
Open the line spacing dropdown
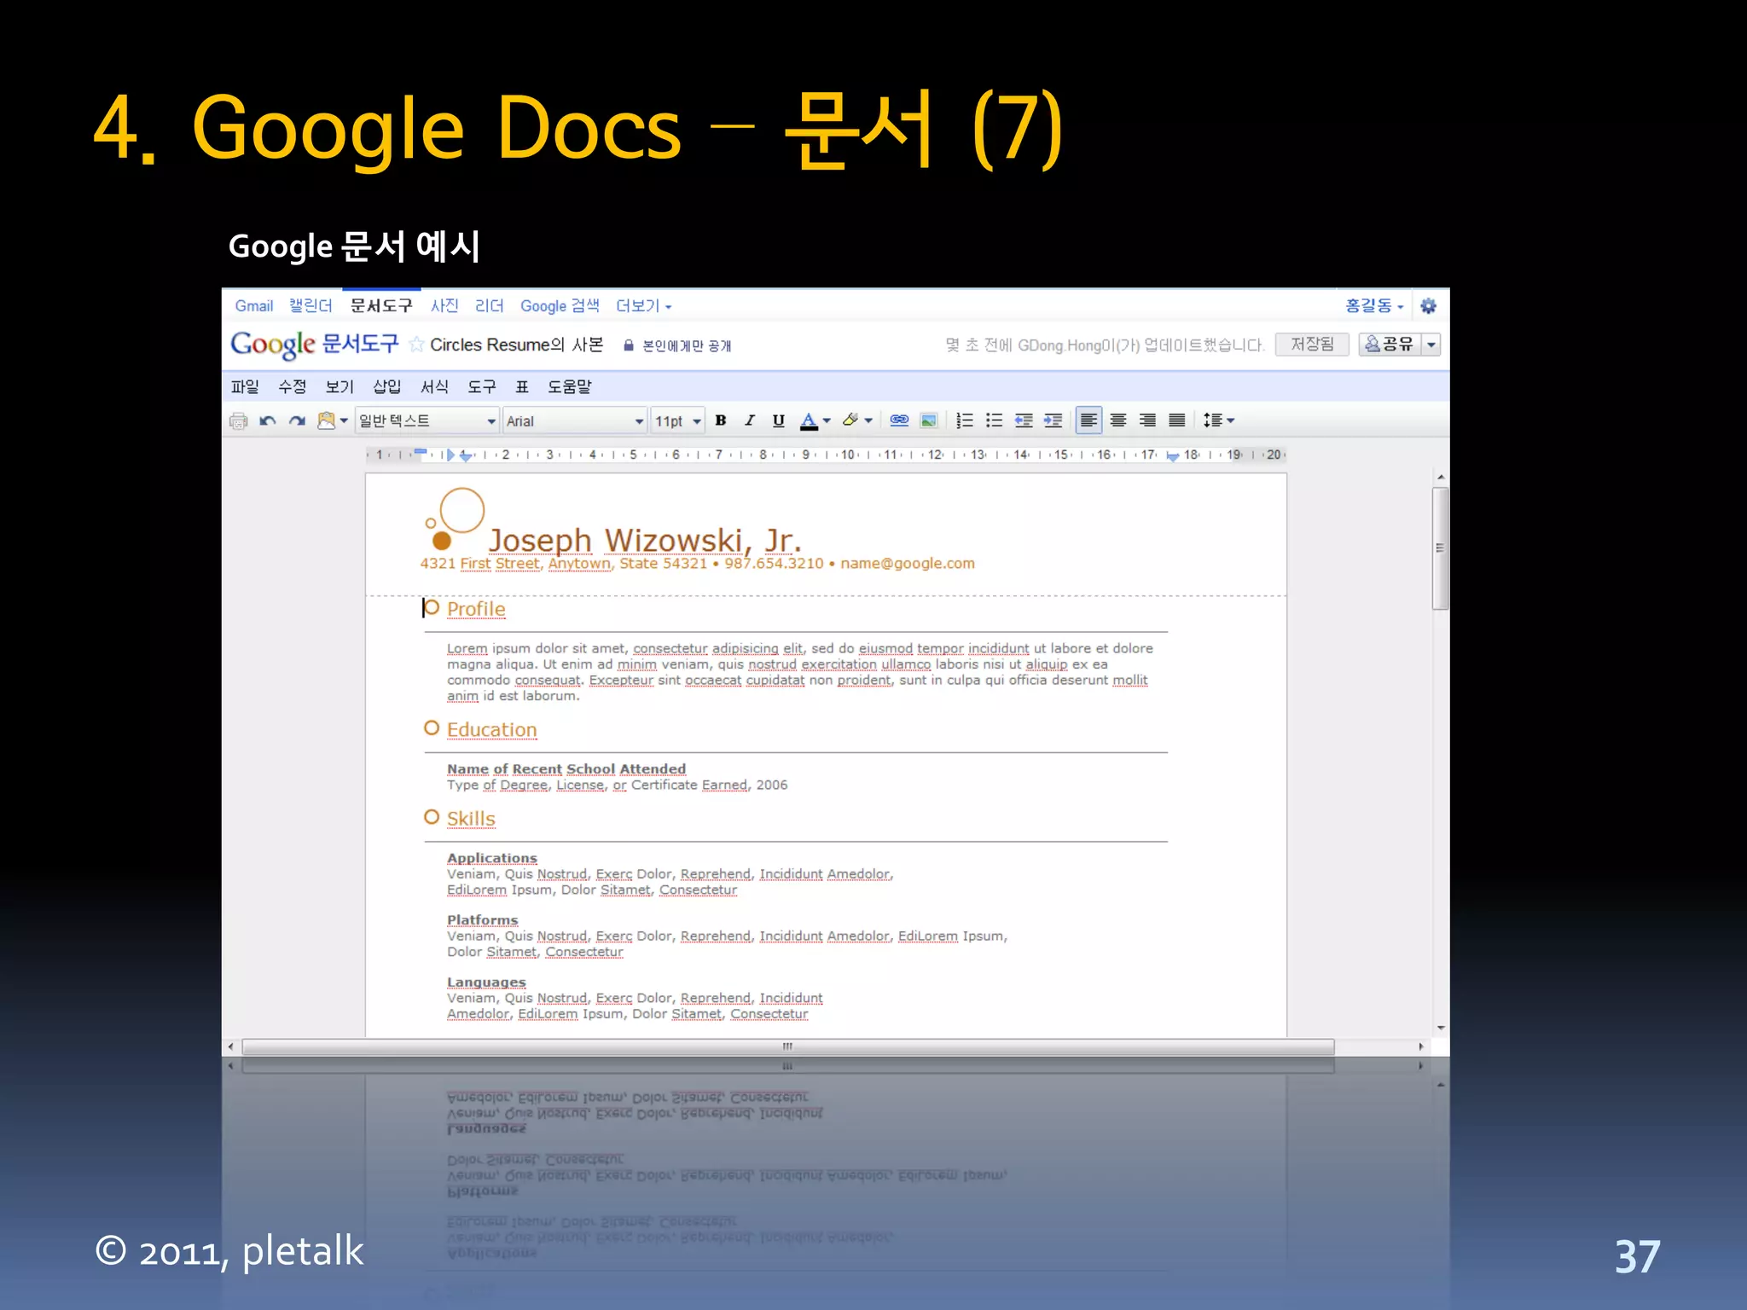pos(1219,420)
